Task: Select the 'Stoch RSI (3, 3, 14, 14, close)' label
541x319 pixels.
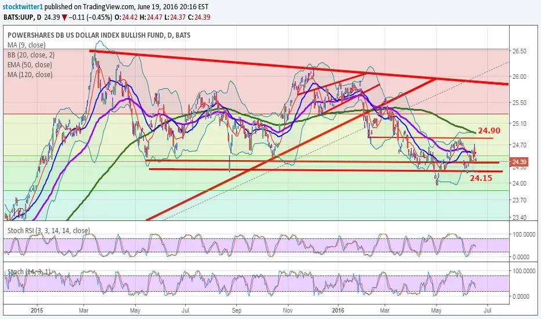Action: click(x=49, y=231)
